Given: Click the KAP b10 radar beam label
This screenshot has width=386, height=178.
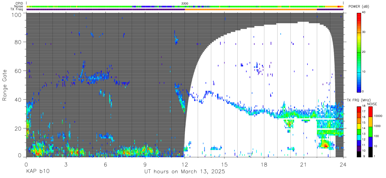Looking at the screenshot, I should point(38,172).
